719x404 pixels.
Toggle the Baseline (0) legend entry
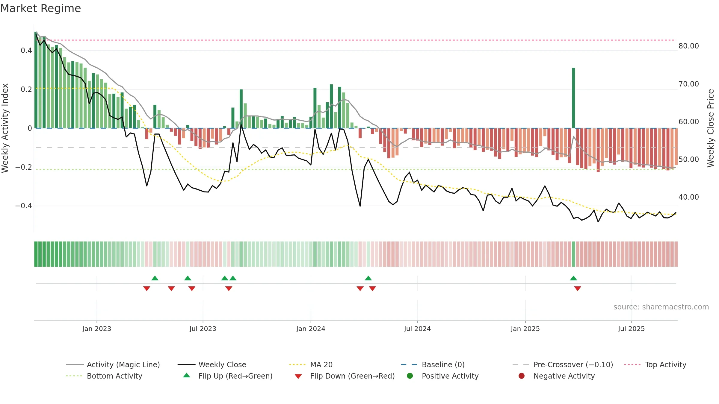tap(433, 364)
